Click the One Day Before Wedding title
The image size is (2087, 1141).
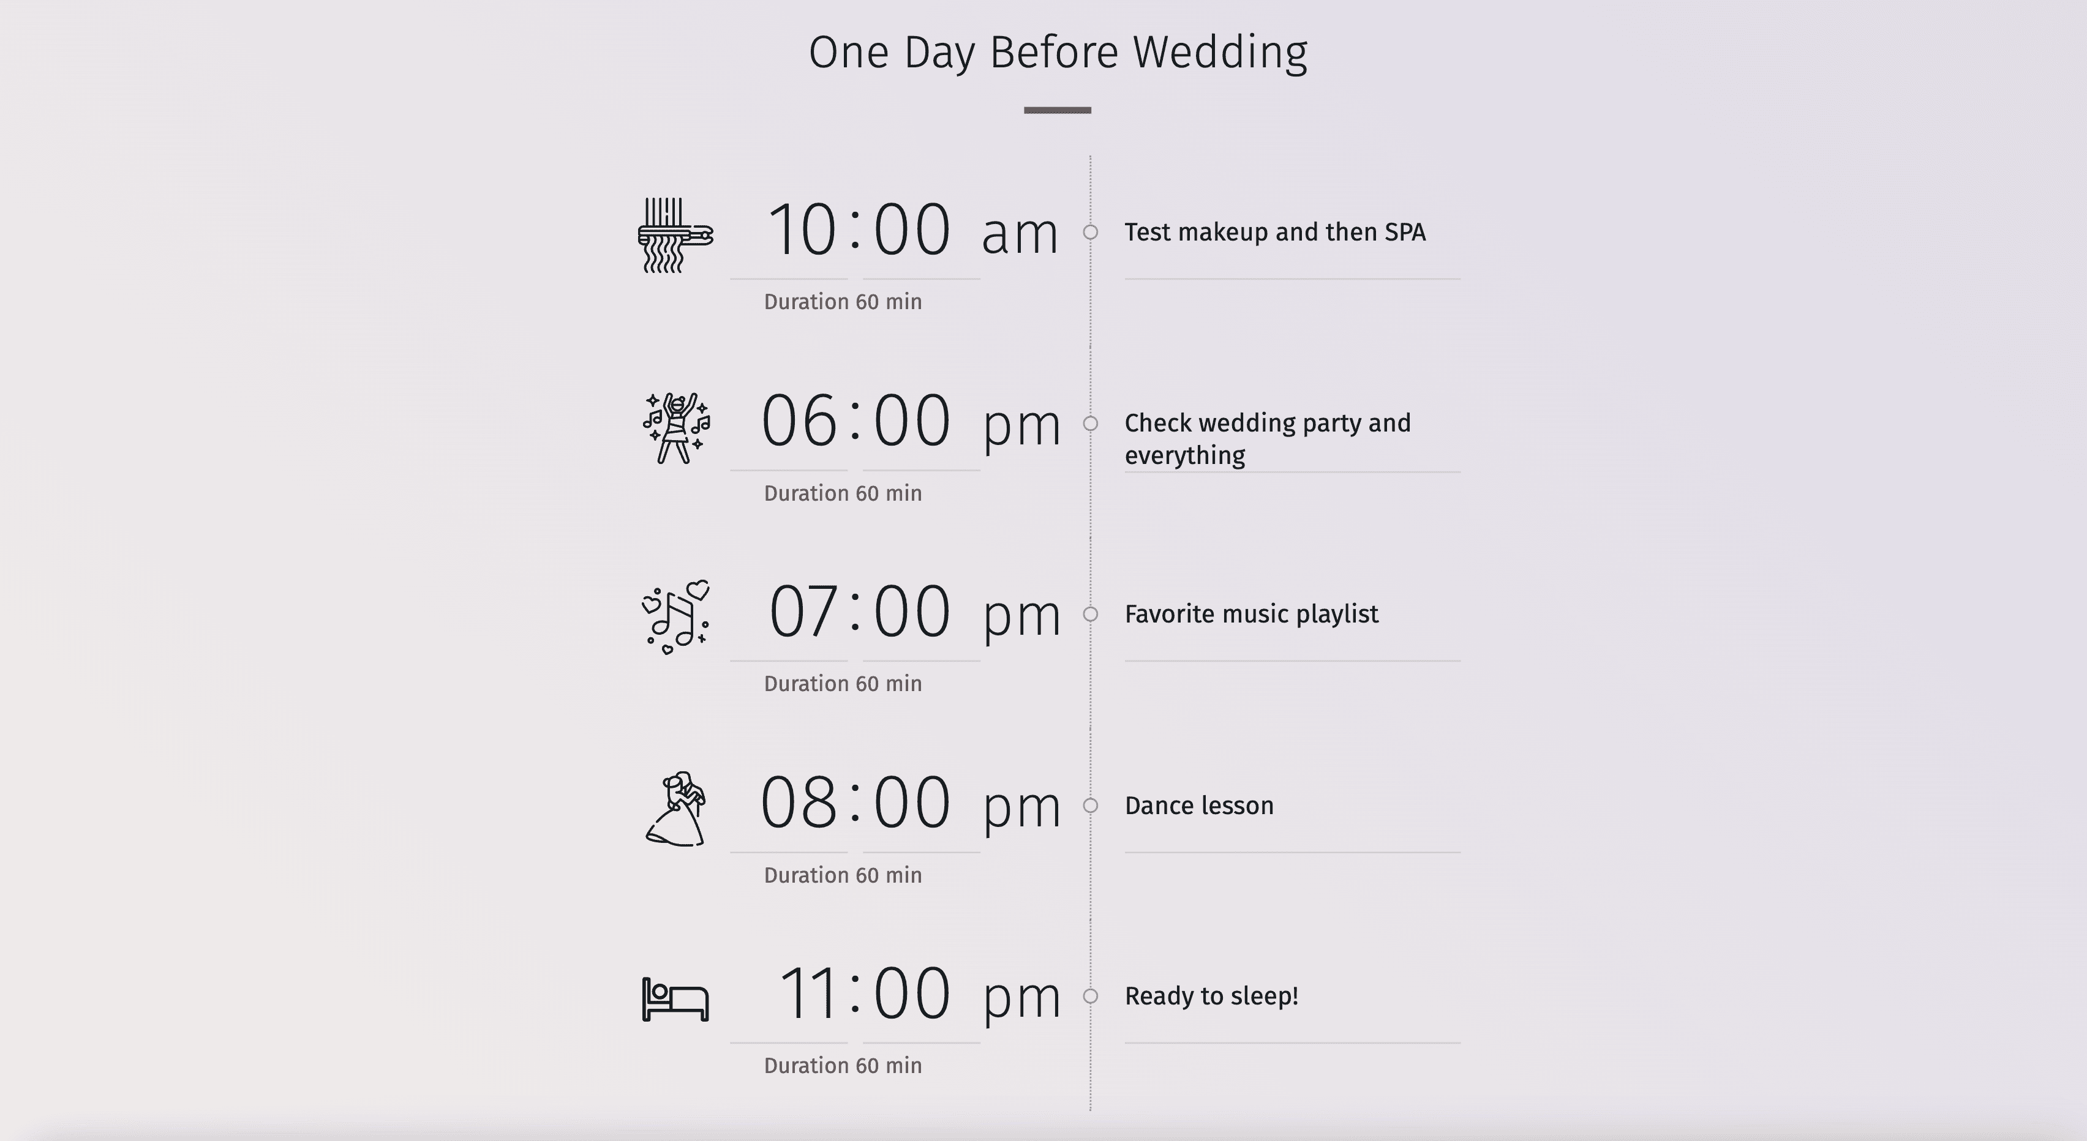pyautogui.click(x=1054, y=53)
